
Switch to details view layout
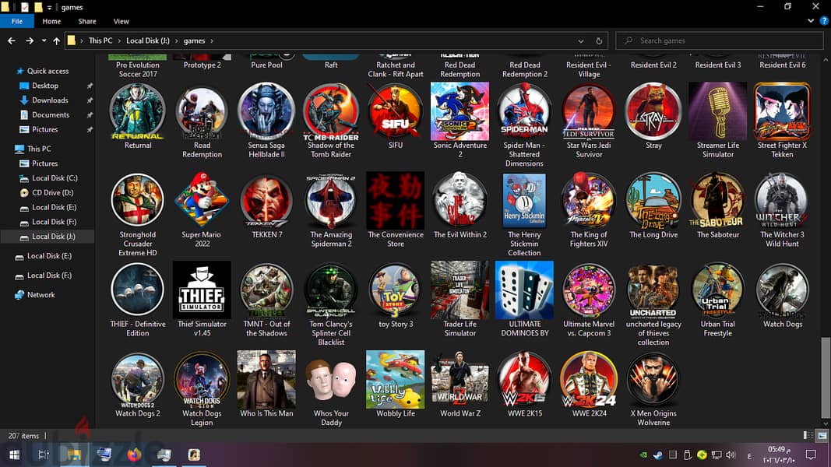808,435
